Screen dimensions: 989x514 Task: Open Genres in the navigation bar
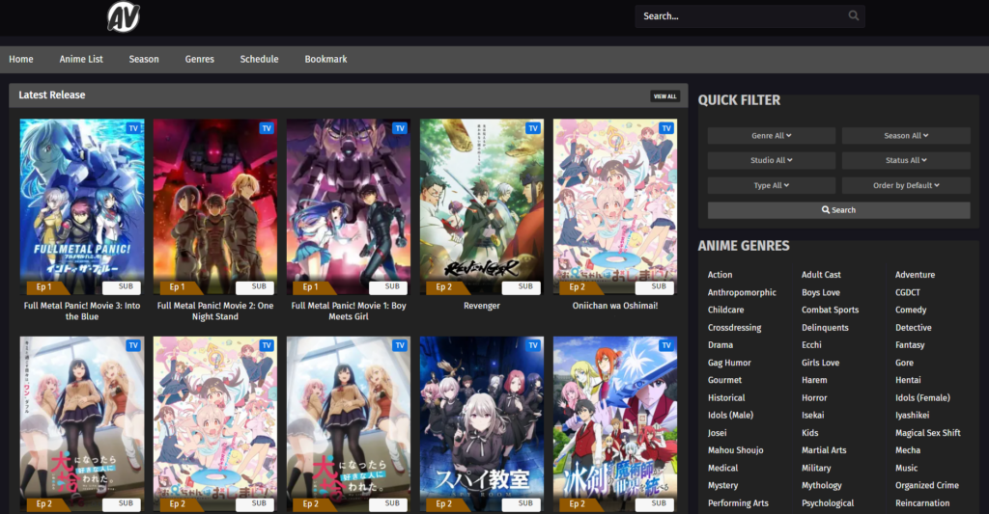click(x=199, y=59)
